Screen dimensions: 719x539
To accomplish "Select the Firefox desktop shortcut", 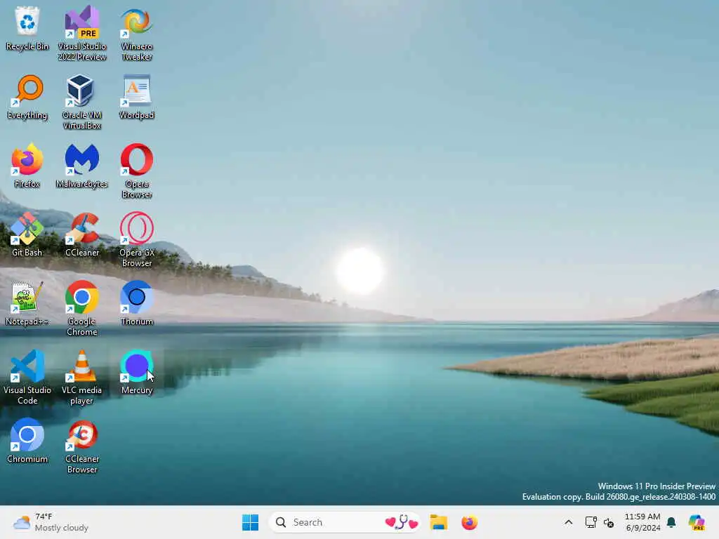I will click(x=27, y=166).
